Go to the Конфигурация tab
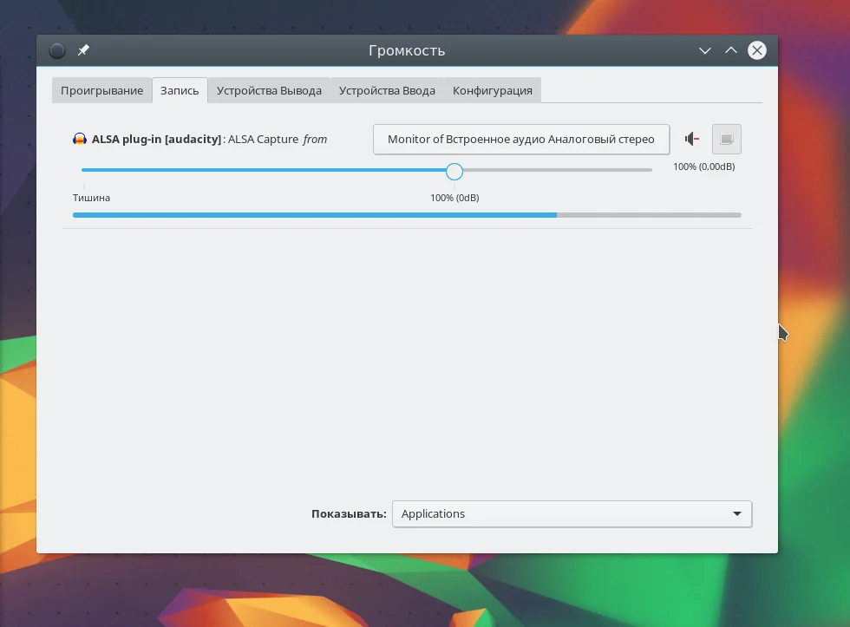This screenshot has width=850, height=627. tap(493, 90)
